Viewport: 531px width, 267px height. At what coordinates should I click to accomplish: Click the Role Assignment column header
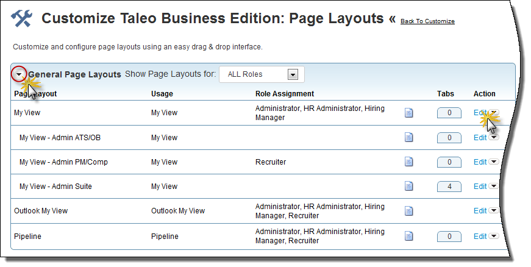click(x=285, y=94)
